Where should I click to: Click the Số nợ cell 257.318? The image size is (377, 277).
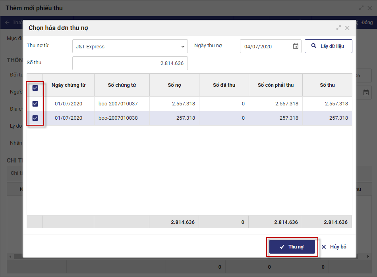(x=174, y=118)
